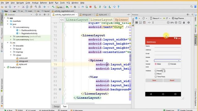Click the scroll from source target icon
198x111 pixels.
[37, 14]
